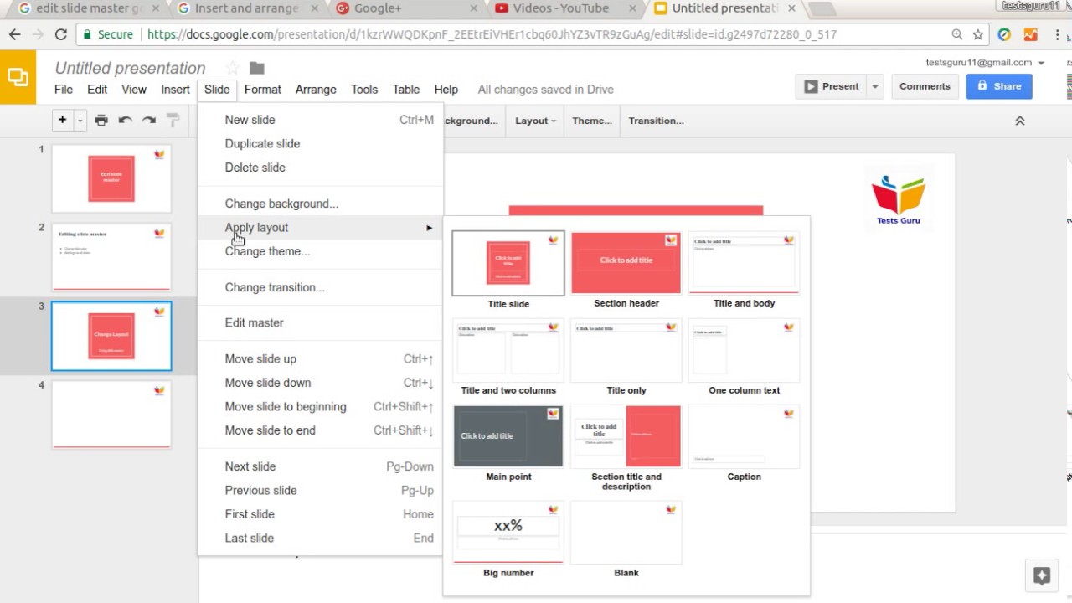The image size is (1072, 603).
Task: Select Change transition... menu entry
Action: coord(320,287)
